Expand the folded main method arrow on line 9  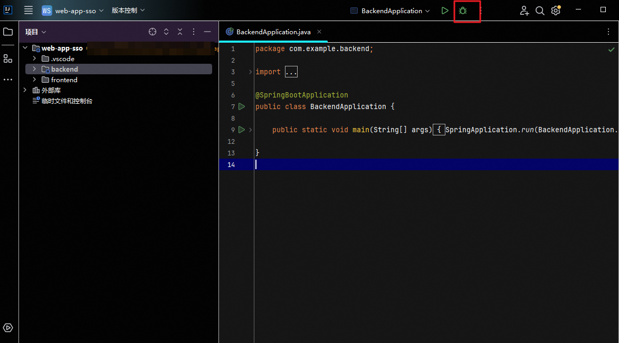pyautogui.click(x=250, y=130)
